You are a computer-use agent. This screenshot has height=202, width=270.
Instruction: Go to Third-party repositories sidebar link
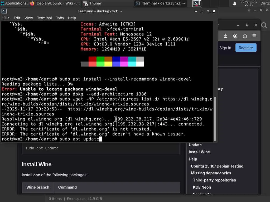click(214, 180)
